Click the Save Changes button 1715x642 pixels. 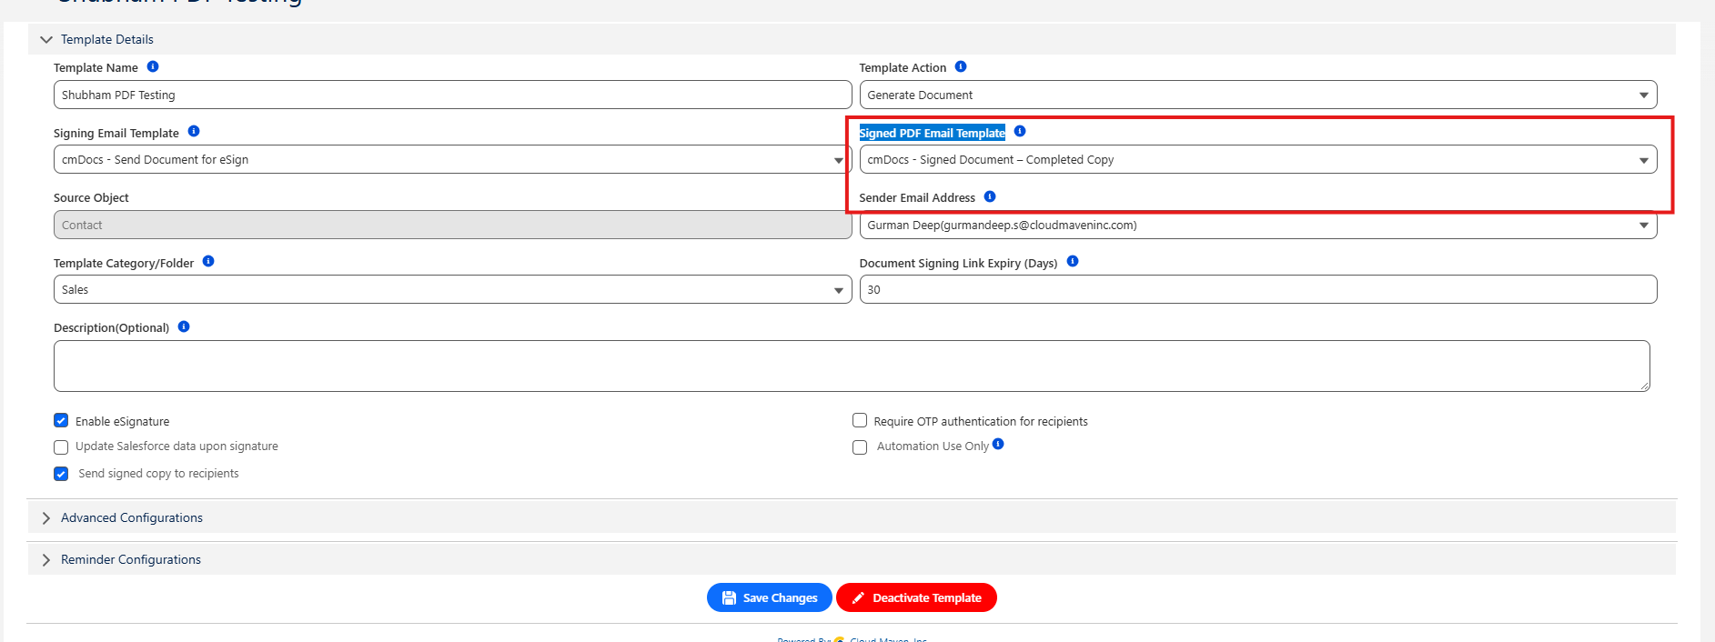point(770,597)
